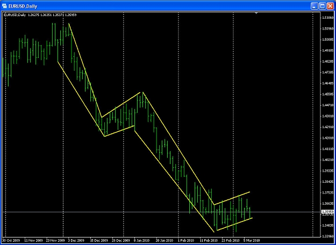
Task: Click the chart shift triangle marker at the top
Action: 256,13
